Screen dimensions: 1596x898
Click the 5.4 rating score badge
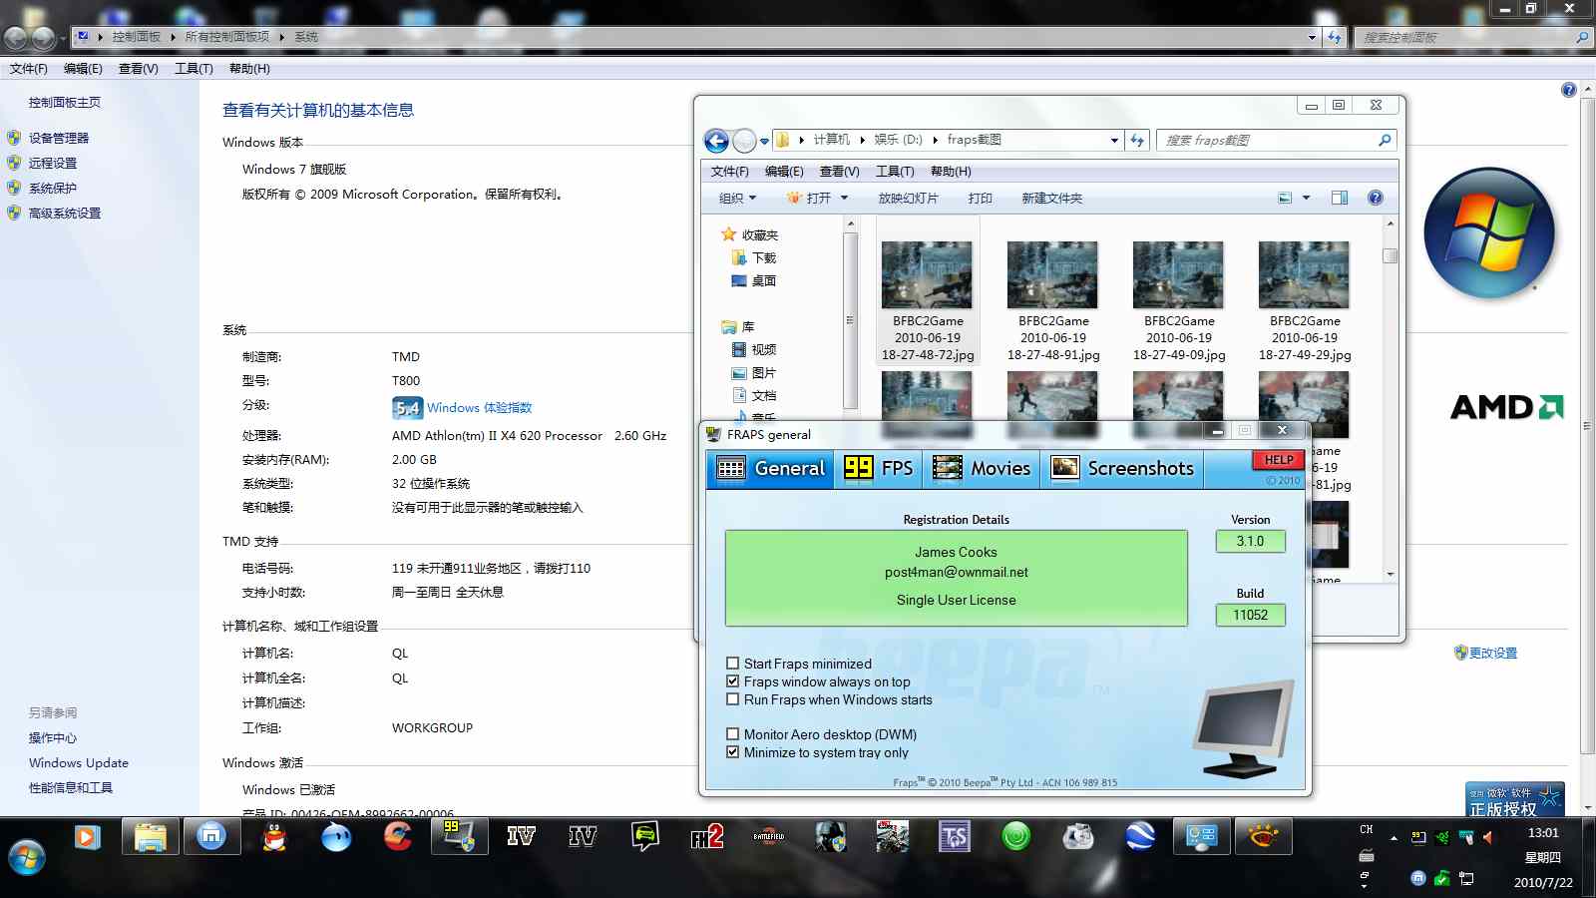click(x=407, y=408)
